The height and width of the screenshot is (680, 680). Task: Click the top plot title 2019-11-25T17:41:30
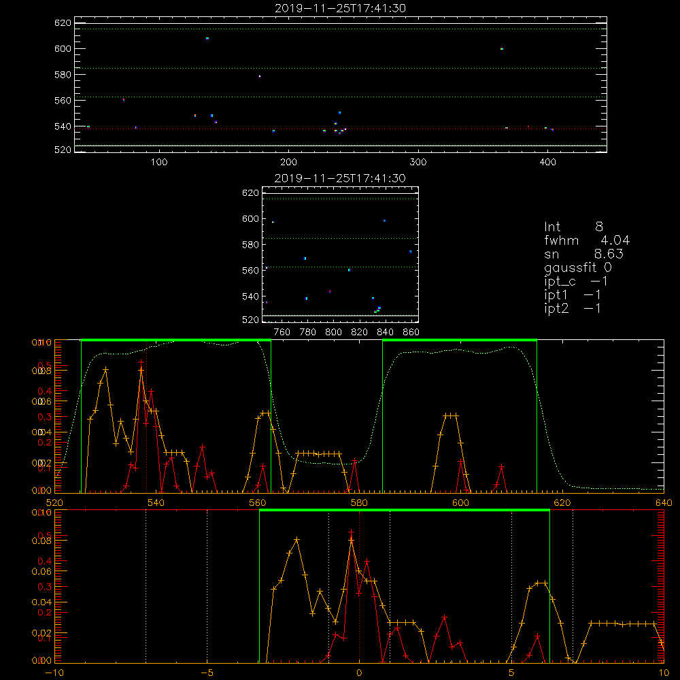(340, 8)
